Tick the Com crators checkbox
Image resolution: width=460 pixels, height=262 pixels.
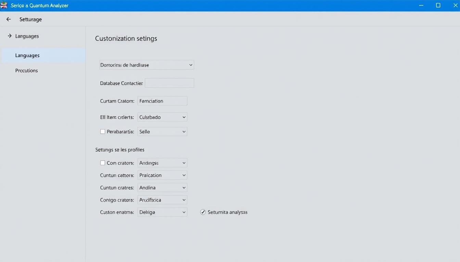click(103, 163)
